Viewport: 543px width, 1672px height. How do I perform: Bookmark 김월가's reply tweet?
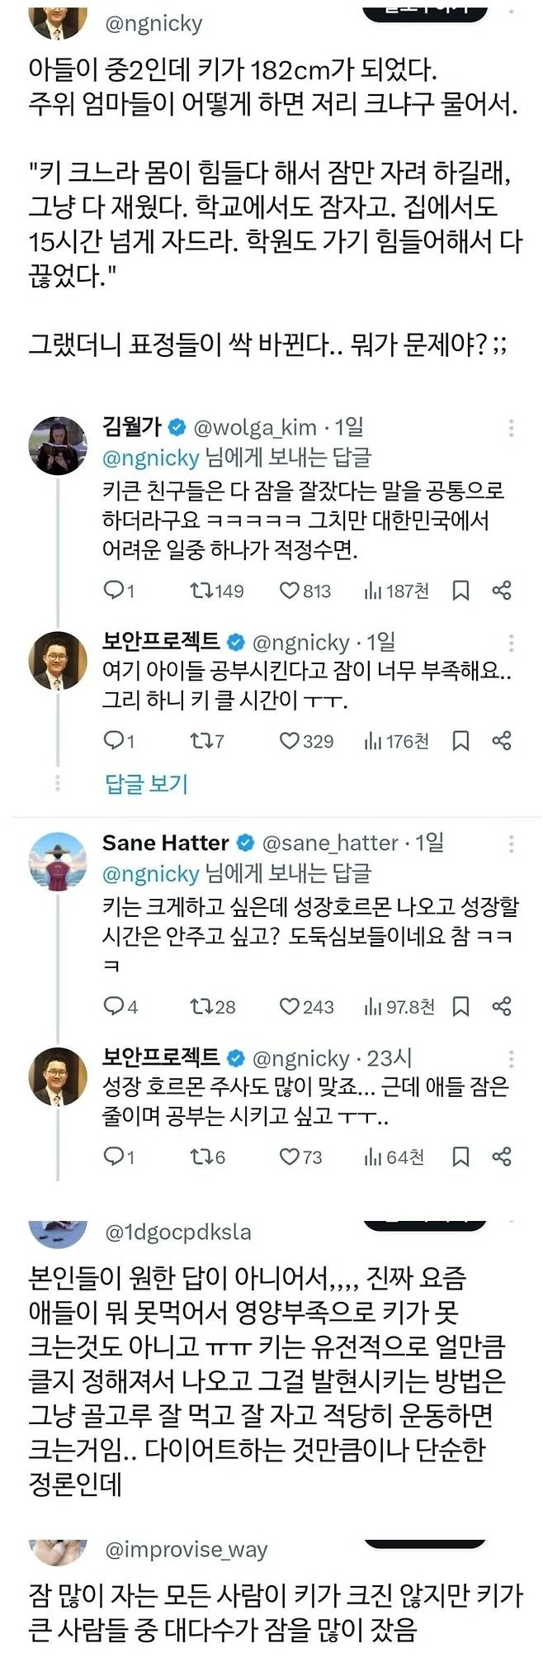pyautogui.click(x=462, y=591)
